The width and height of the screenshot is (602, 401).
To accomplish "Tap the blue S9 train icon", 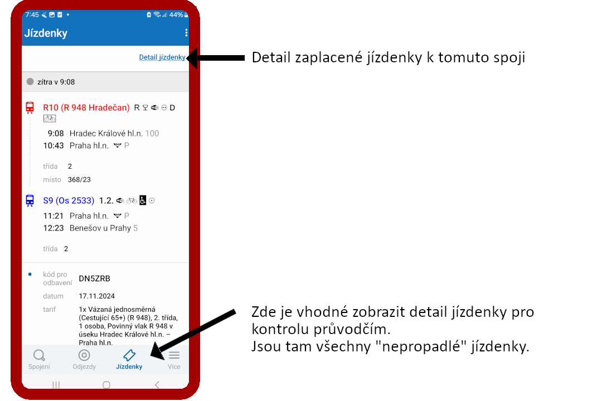I will pyautogui.click(x=30, y=200).
